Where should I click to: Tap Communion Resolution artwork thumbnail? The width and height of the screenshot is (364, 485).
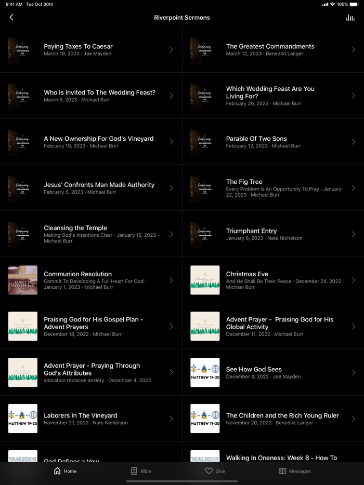[x=22, y=280]
